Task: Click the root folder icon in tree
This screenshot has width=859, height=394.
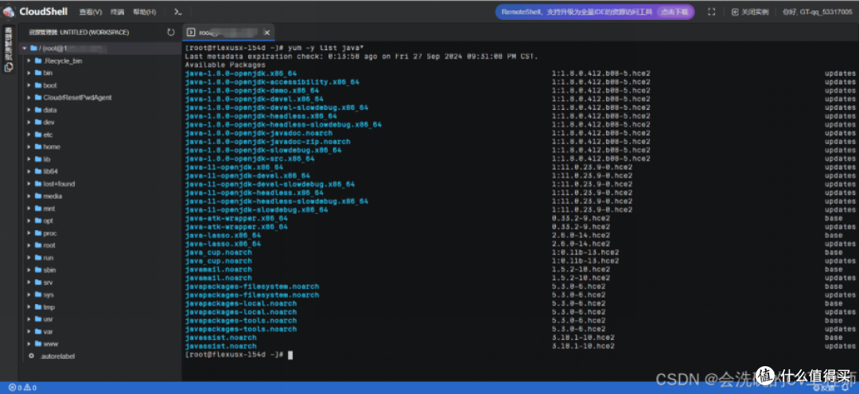Action: pyautogui.click(x=38, y=245)
